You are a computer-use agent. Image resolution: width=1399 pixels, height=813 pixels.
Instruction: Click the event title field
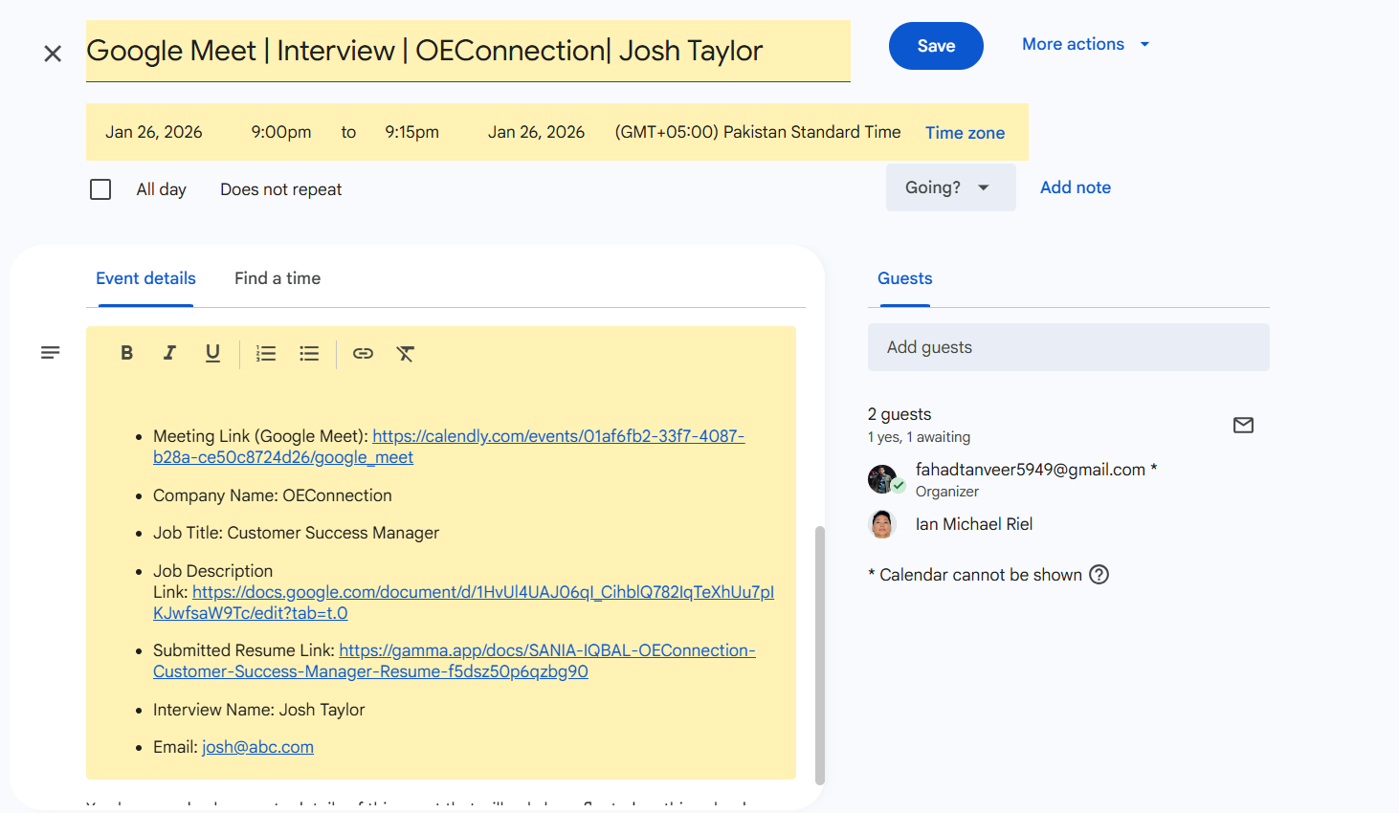(x=468, y=51)
